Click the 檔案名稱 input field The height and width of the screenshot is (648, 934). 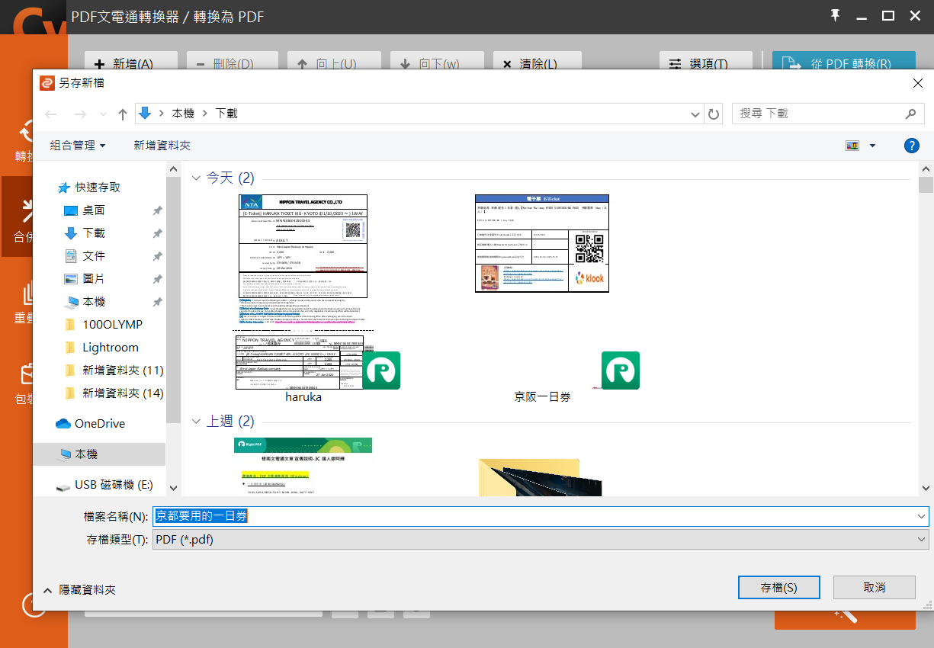point(534,516)
